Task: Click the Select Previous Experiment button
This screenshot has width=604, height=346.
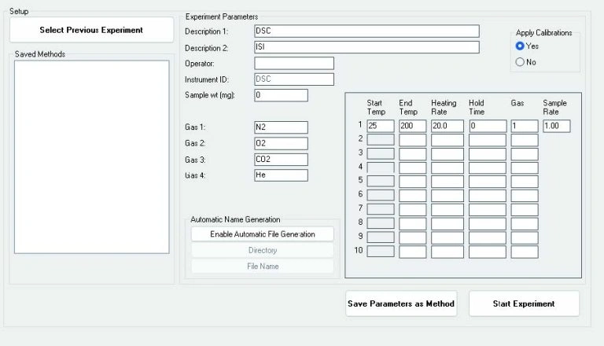Action: pyautogui.click(x=91, y=30)
